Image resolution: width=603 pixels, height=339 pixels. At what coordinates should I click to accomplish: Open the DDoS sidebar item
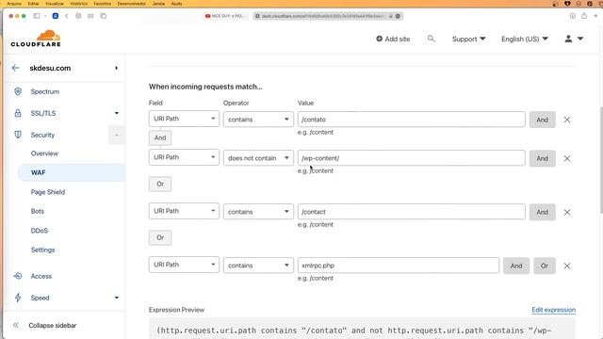point(40,230)
